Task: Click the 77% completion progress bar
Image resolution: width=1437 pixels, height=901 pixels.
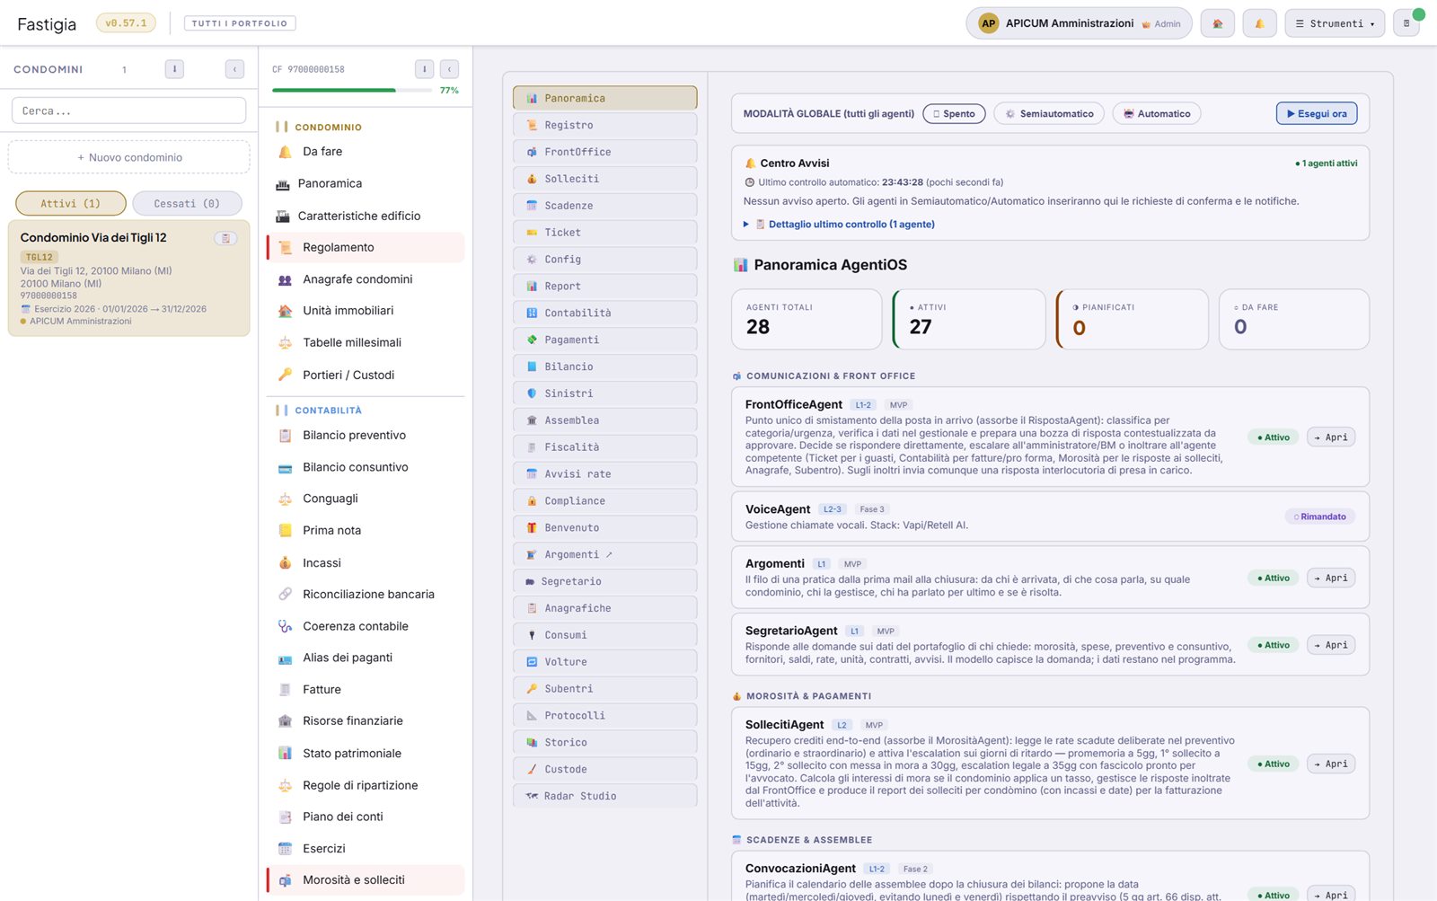Action: 352,91
